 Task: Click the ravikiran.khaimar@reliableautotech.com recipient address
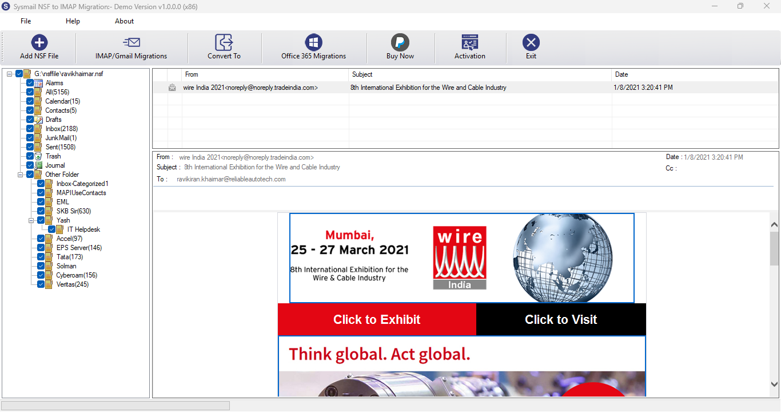(231, 179)
